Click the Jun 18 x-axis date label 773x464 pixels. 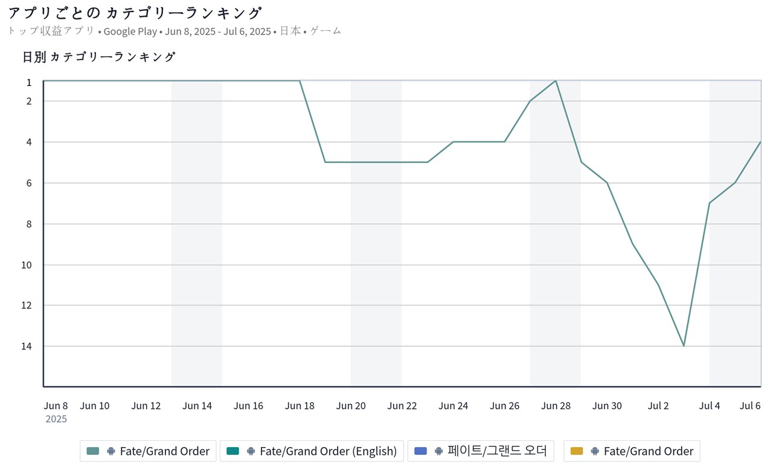(x=300, y=406)
